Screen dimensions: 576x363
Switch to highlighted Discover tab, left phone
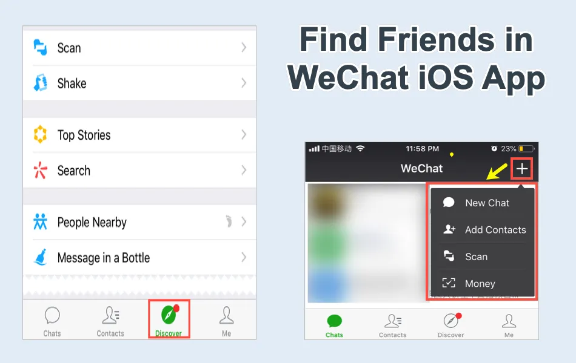[x=169, y=319]
